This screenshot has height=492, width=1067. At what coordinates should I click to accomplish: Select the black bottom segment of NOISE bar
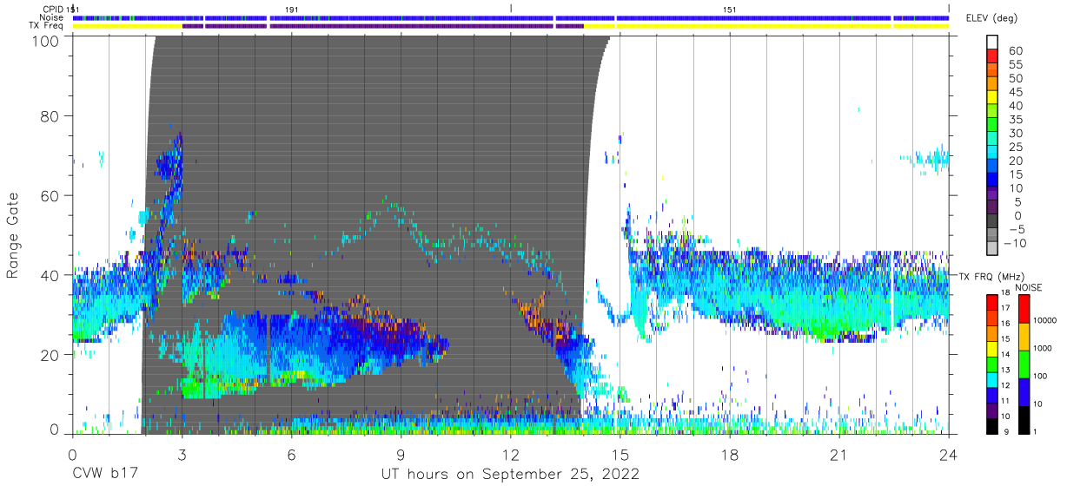tap(1024, 419)
